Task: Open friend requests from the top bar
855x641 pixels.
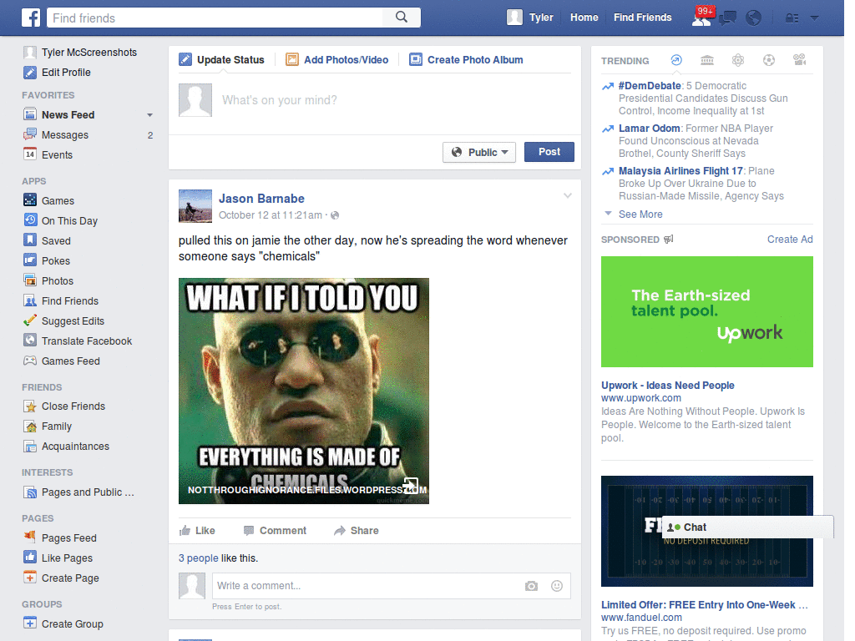Action: pyautogui.click(x=702, y=18)
